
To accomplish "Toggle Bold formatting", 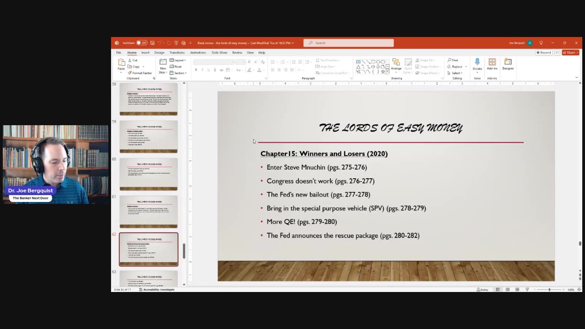I will [x=196, y=70].
